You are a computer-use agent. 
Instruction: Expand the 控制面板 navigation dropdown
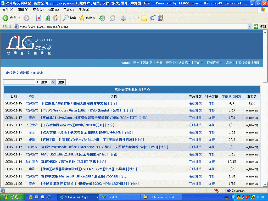click(221, 63)
